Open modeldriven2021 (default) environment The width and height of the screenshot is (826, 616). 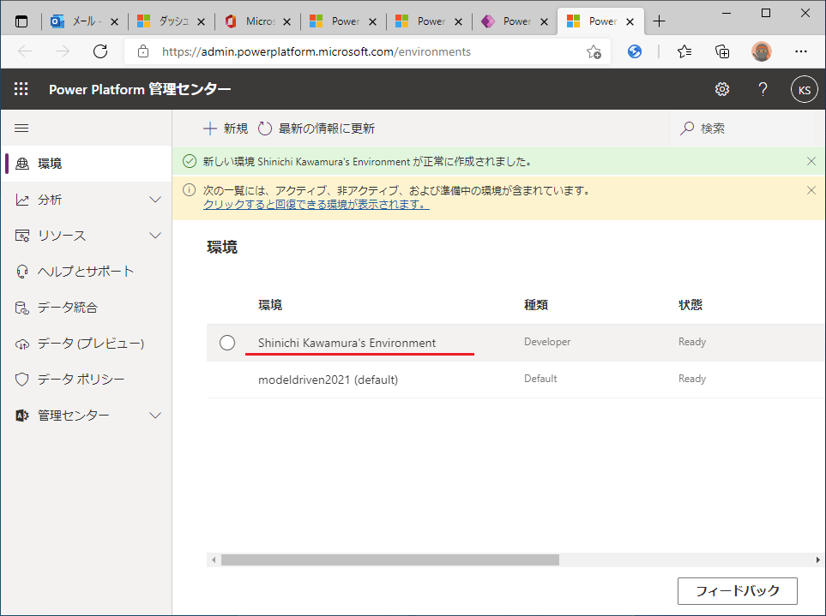coord(328,380)
